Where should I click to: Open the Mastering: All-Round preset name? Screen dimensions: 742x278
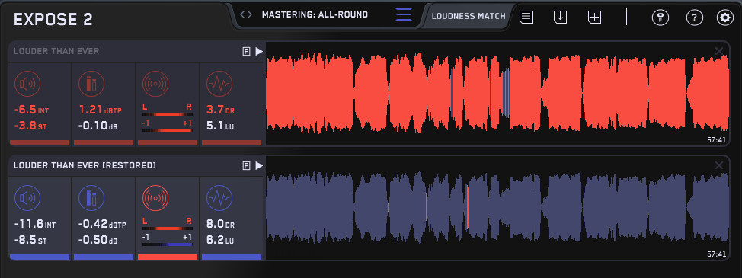point(315,14)
